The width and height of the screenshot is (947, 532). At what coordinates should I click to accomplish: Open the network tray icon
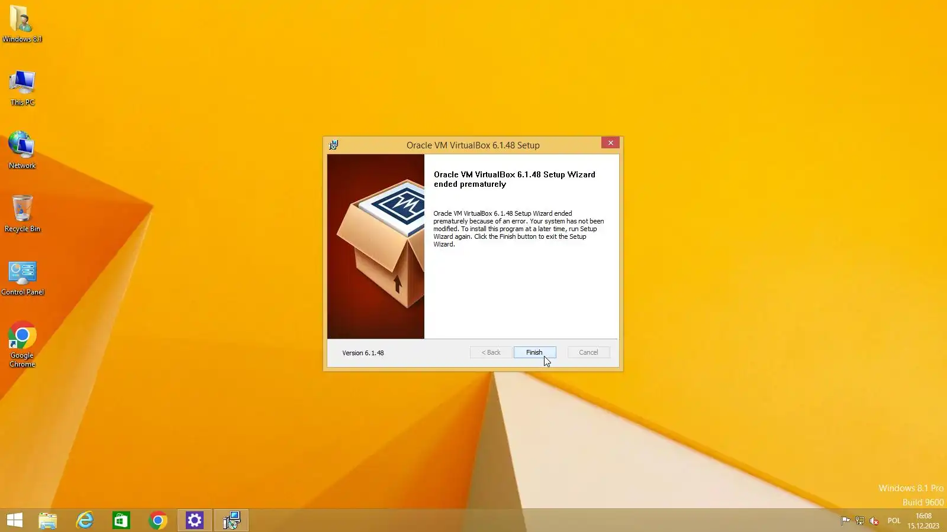point(860,521)
